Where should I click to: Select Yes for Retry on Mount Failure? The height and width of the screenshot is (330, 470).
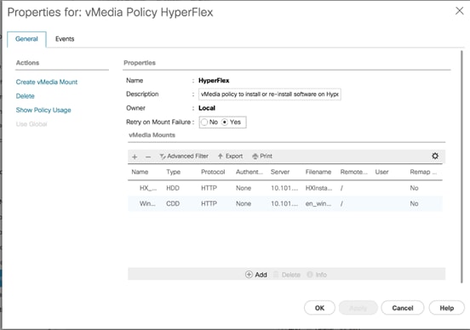pos(231,122)
